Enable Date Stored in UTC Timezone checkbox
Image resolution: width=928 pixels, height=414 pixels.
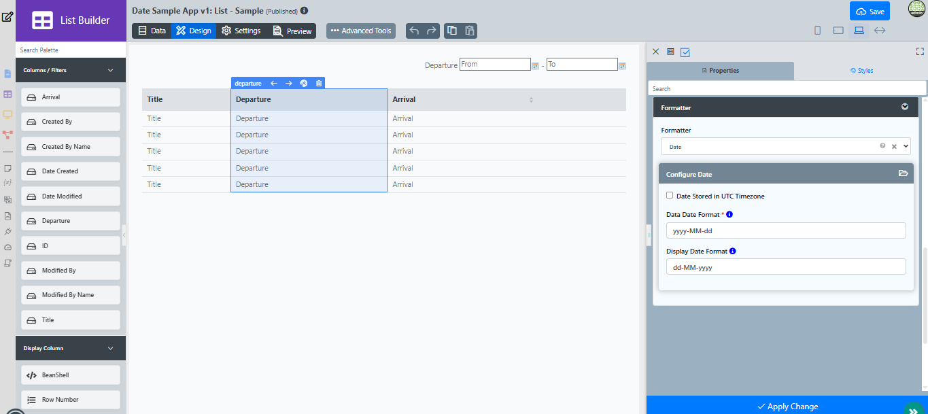pos(670,196)
